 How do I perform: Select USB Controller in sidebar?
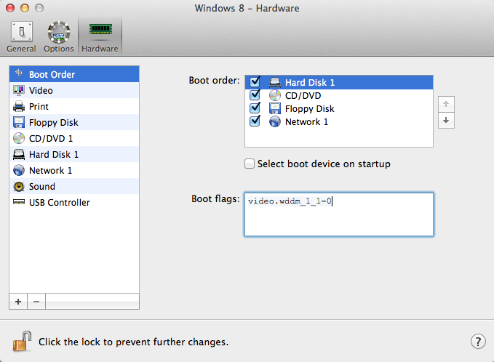point(74,202)
